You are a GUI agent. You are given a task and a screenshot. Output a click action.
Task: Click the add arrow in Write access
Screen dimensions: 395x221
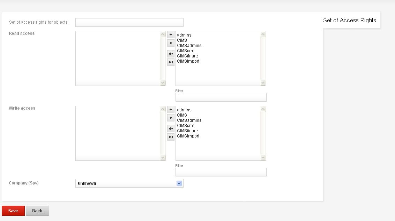coord(171,110)
